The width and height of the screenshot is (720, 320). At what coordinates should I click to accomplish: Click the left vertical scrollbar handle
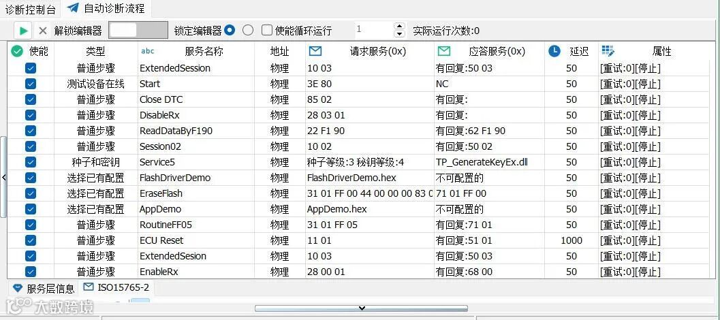(x=3, y=177)
